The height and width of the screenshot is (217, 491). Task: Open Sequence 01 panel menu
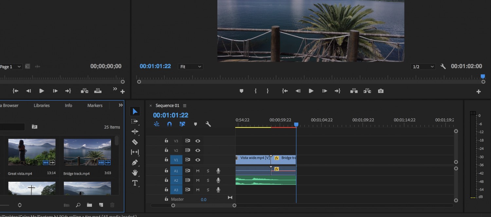(185, 106)
